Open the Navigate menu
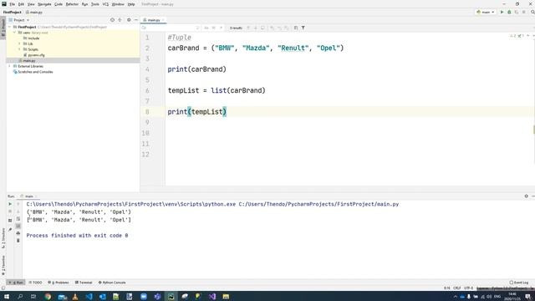 click(x=44, y=4)
